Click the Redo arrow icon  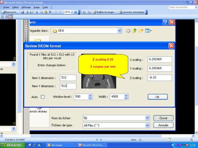pyautogui.click(x=60, y=12)
